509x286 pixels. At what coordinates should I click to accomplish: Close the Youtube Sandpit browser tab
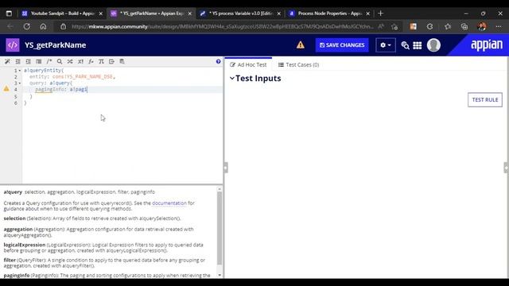101,14
